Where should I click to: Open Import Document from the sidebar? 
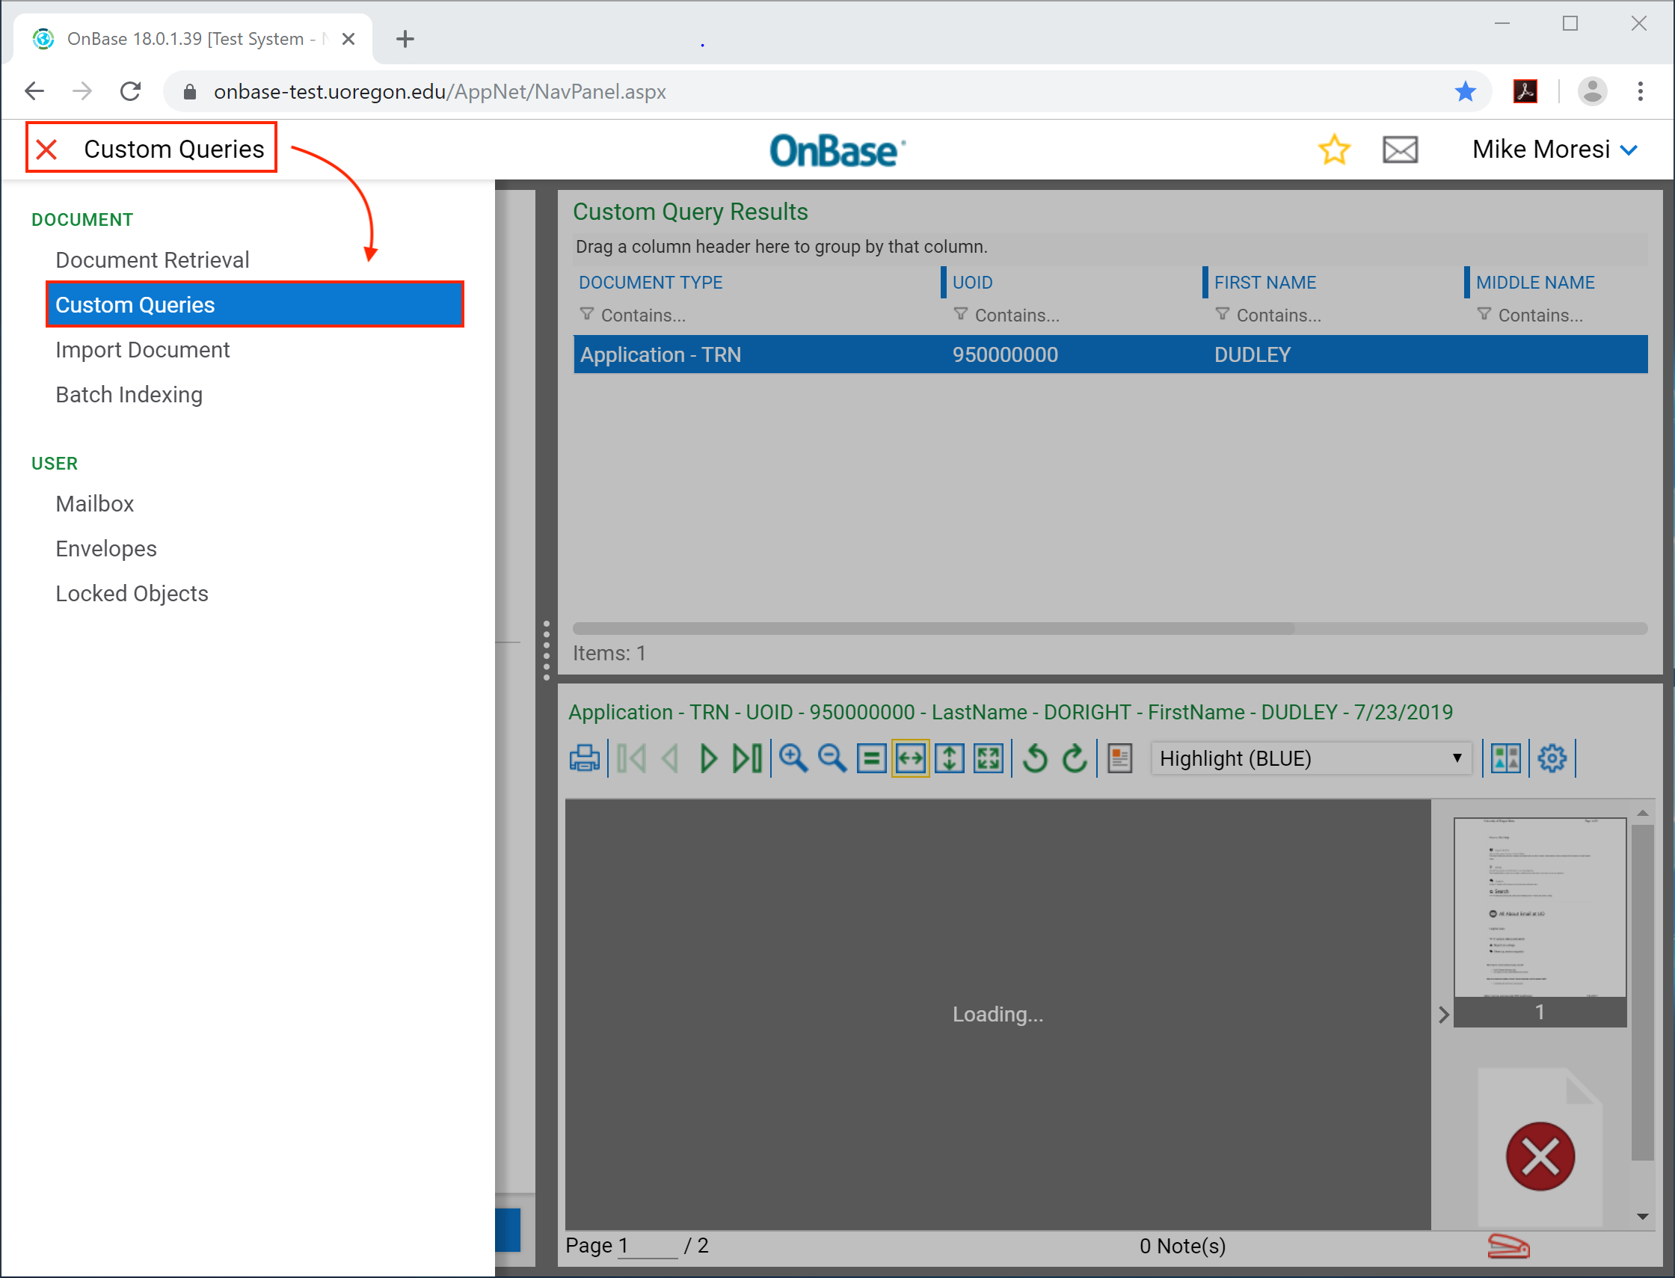[142, 350]
